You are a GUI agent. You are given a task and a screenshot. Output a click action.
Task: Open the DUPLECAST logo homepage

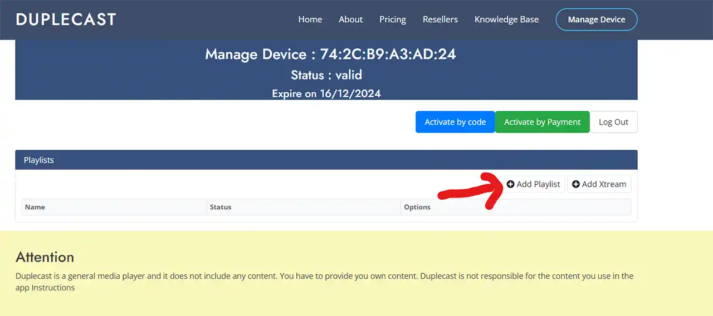click(66, 19)
